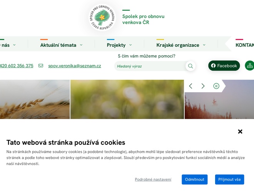Close the cookie banner with X
This screenshot has width=254, height=192.
pos(240,131)
